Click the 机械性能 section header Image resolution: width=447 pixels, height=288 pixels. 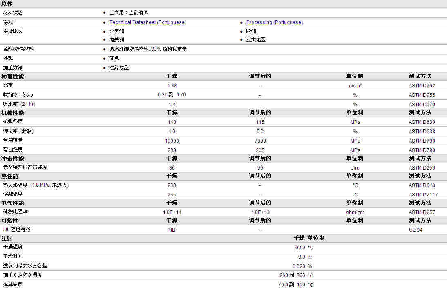13,113
